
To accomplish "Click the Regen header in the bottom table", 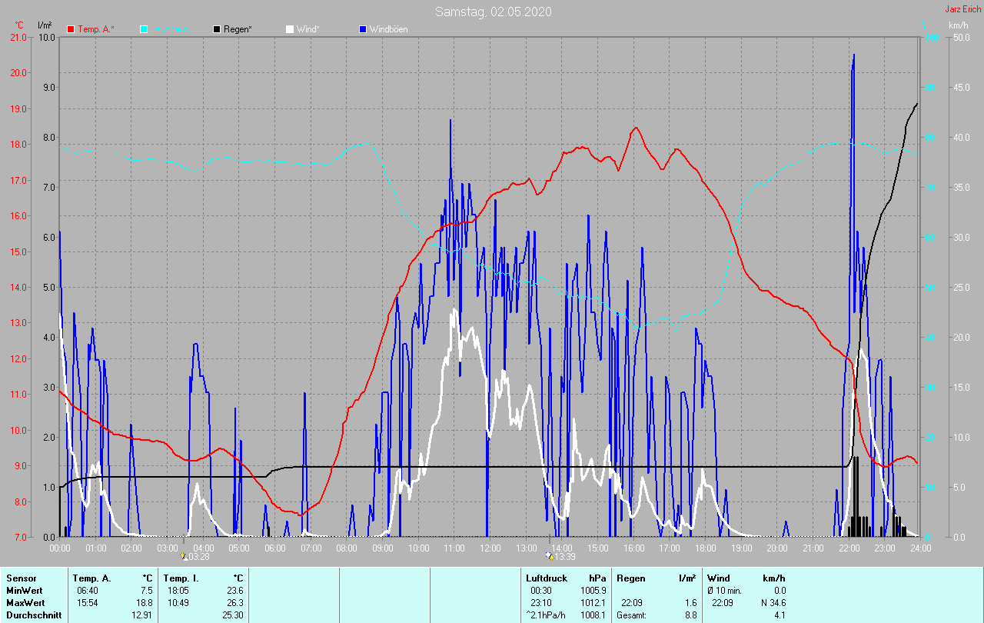I will (x=630, y=578).
